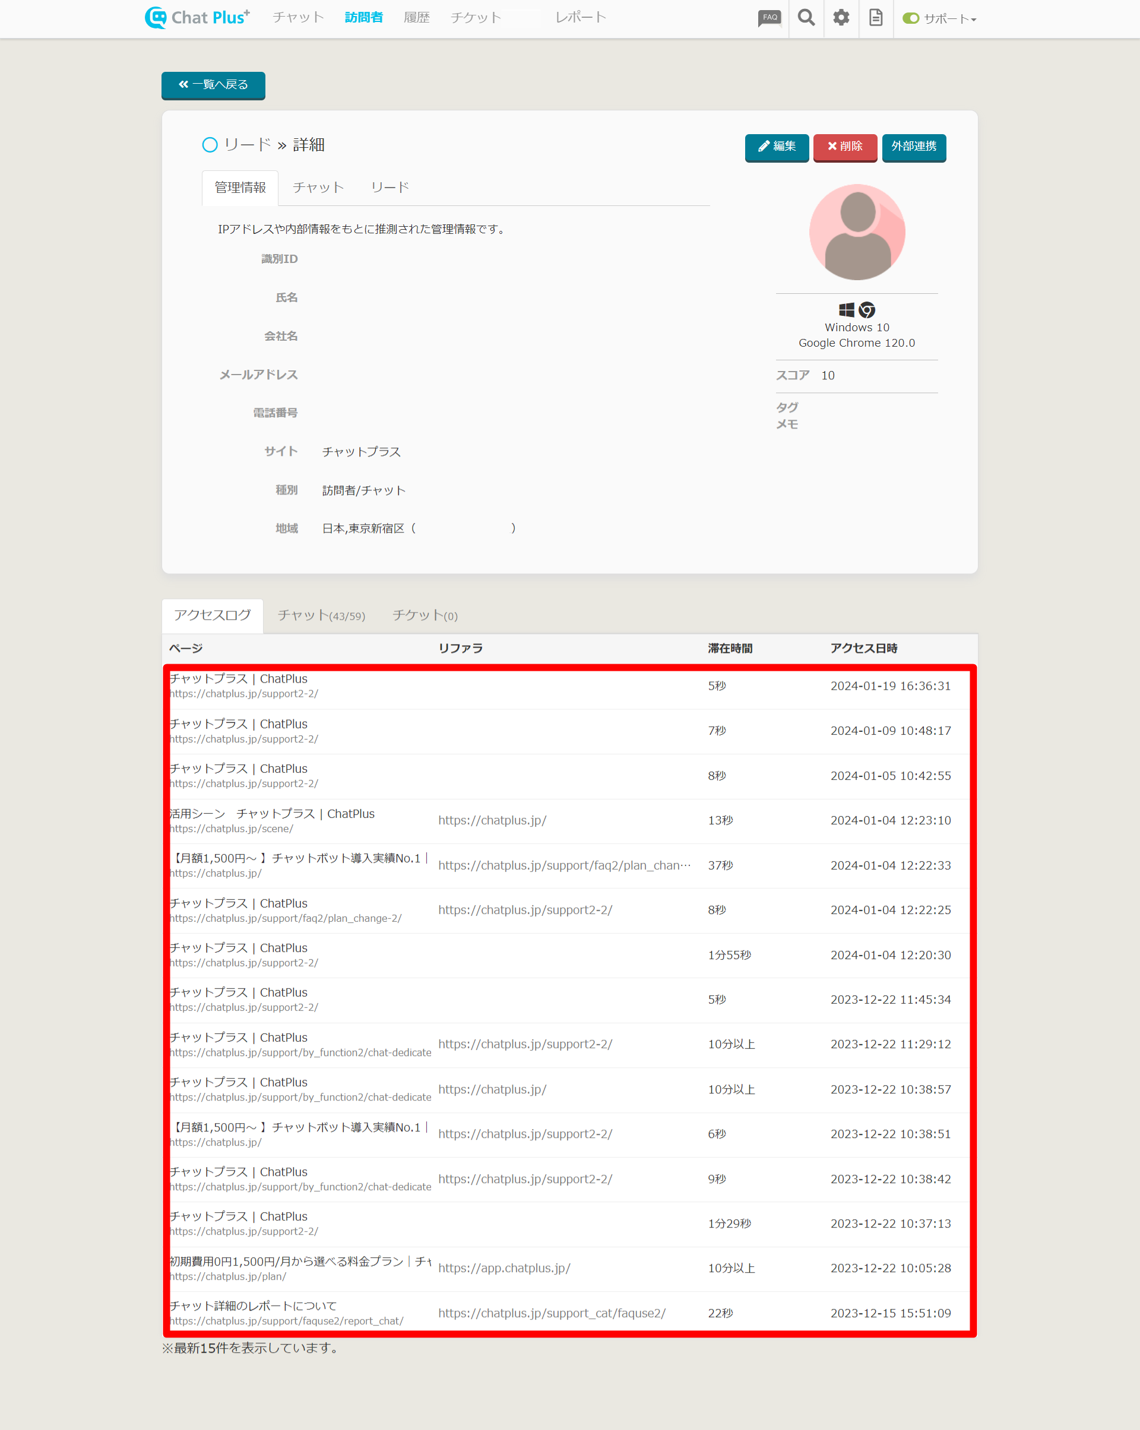The height and width of the screenshot is (1430, 1140).
Task: Click the 初期費用0円1,500円/月 plan page entry
Action: [x=300, y=1261]
